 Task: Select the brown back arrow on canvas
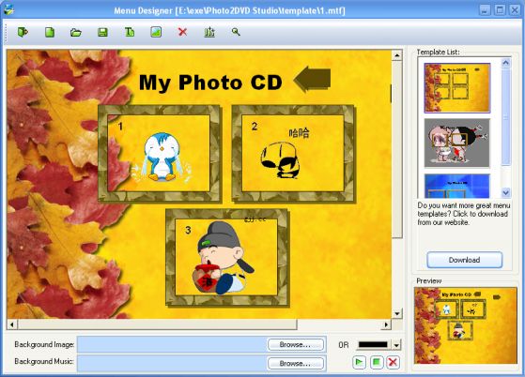(x=312, y=79)
